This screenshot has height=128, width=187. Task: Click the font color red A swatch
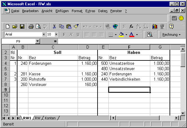point(132,35)
